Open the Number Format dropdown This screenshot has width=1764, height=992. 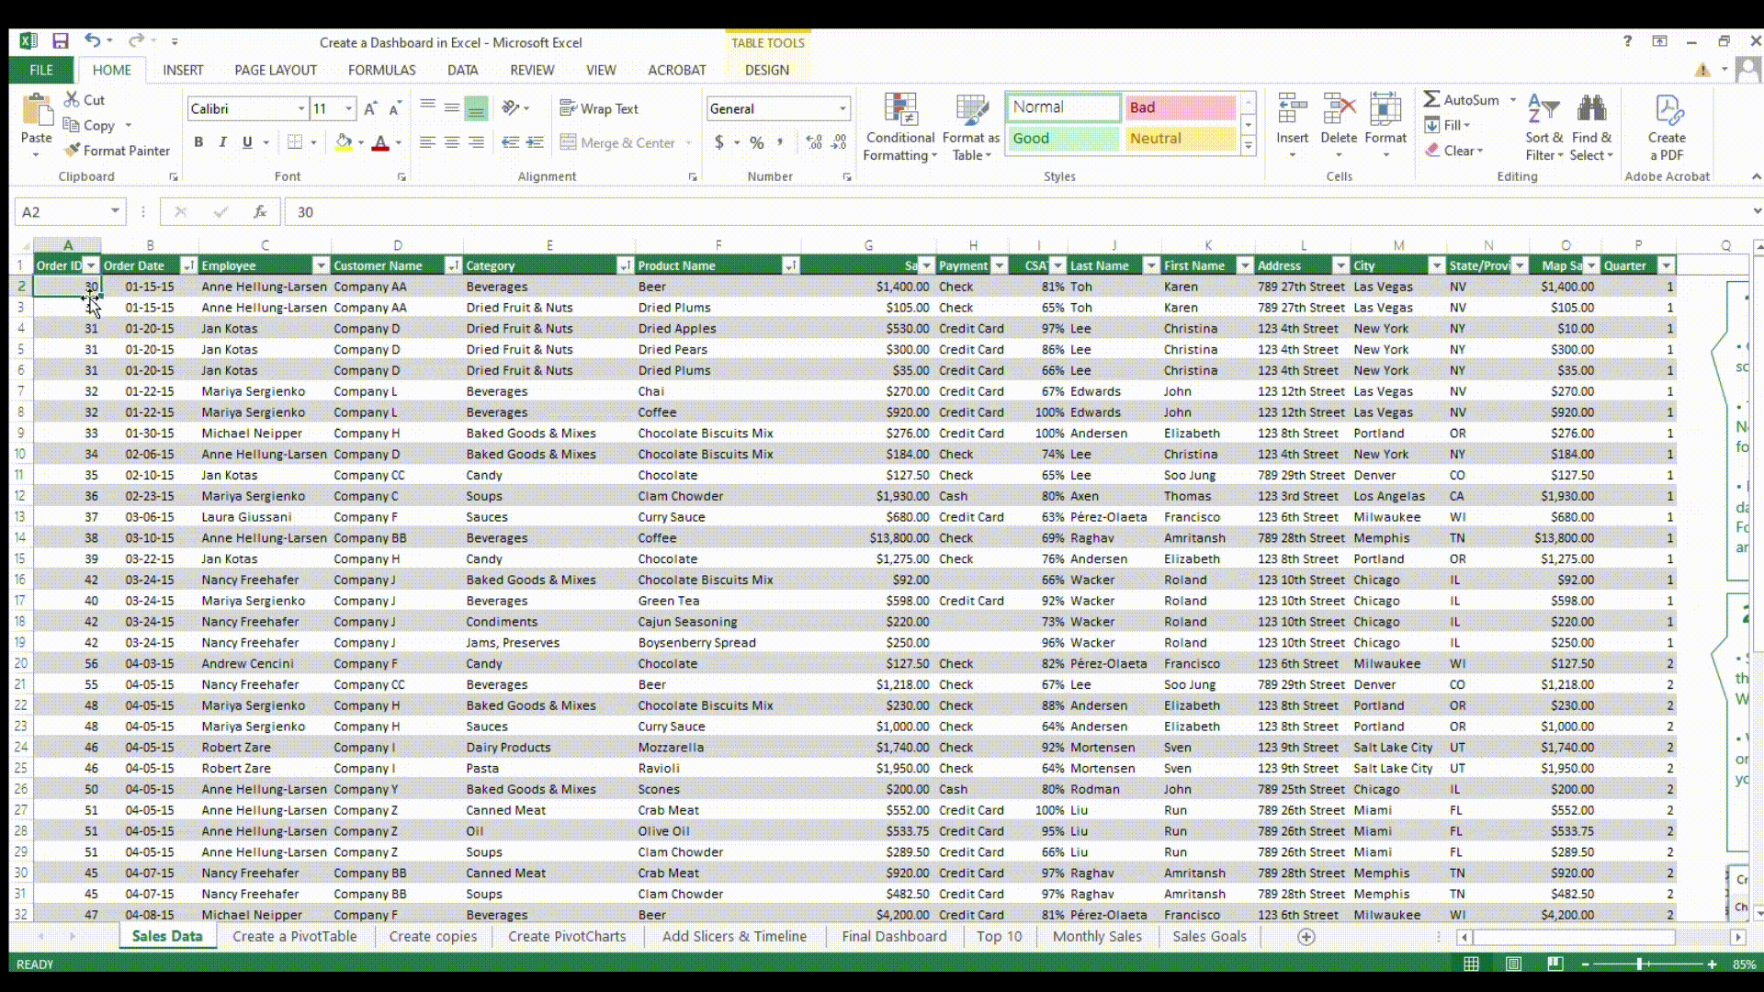point(842,108)
